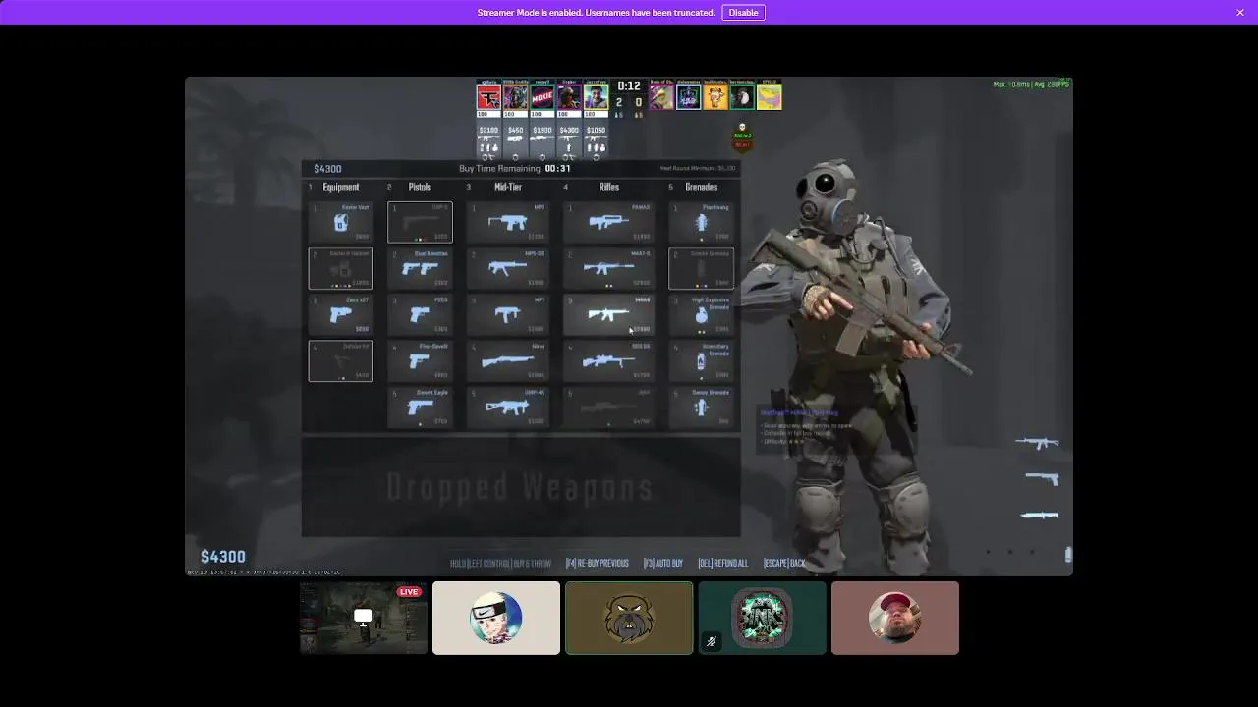The image size is (1258, 707).
Task: Click the orange cartoon player avatar
Action: click(x=715, y=97)
